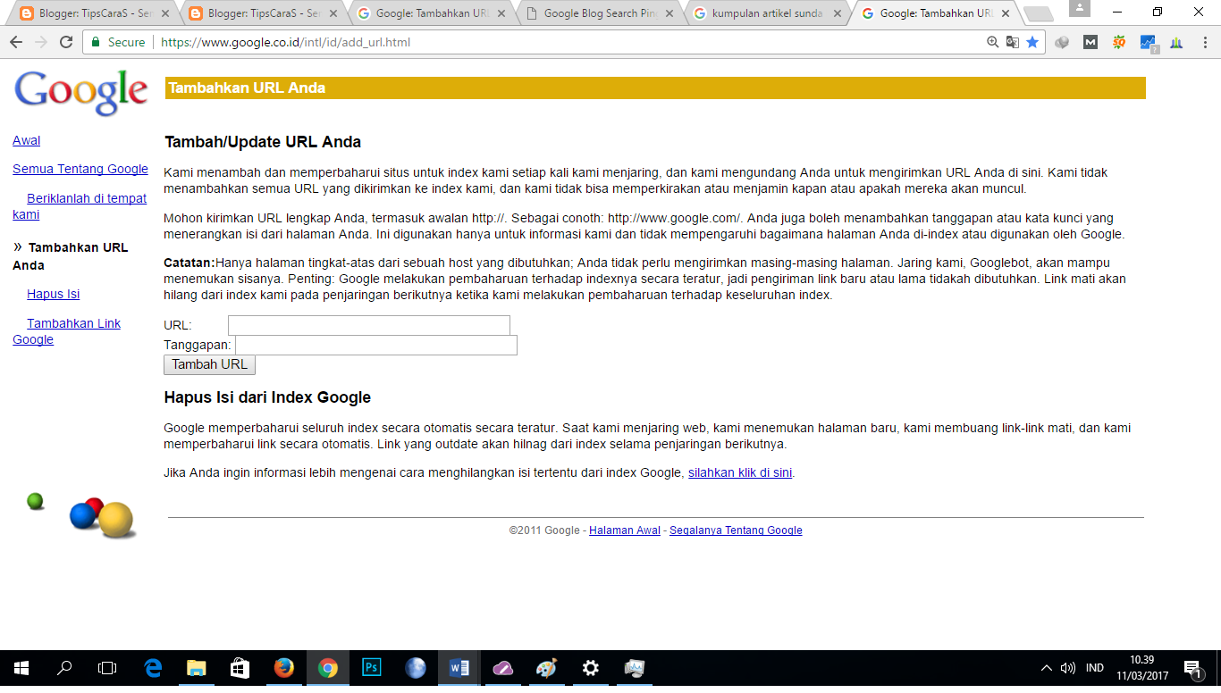Click the silahkan klik di sini link
The height and width of the screenshot is (693, 1221).
(740, 472)
